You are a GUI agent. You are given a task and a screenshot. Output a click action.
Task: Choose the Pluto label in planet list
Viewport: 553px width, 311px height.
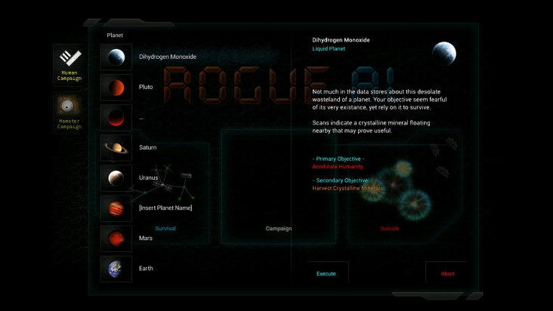coord(146,87)
